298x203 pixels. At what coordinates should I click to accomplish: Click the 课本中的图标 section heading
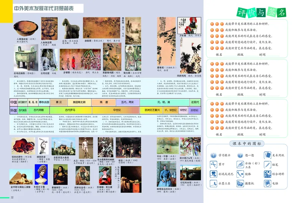(x=247, y=144)
